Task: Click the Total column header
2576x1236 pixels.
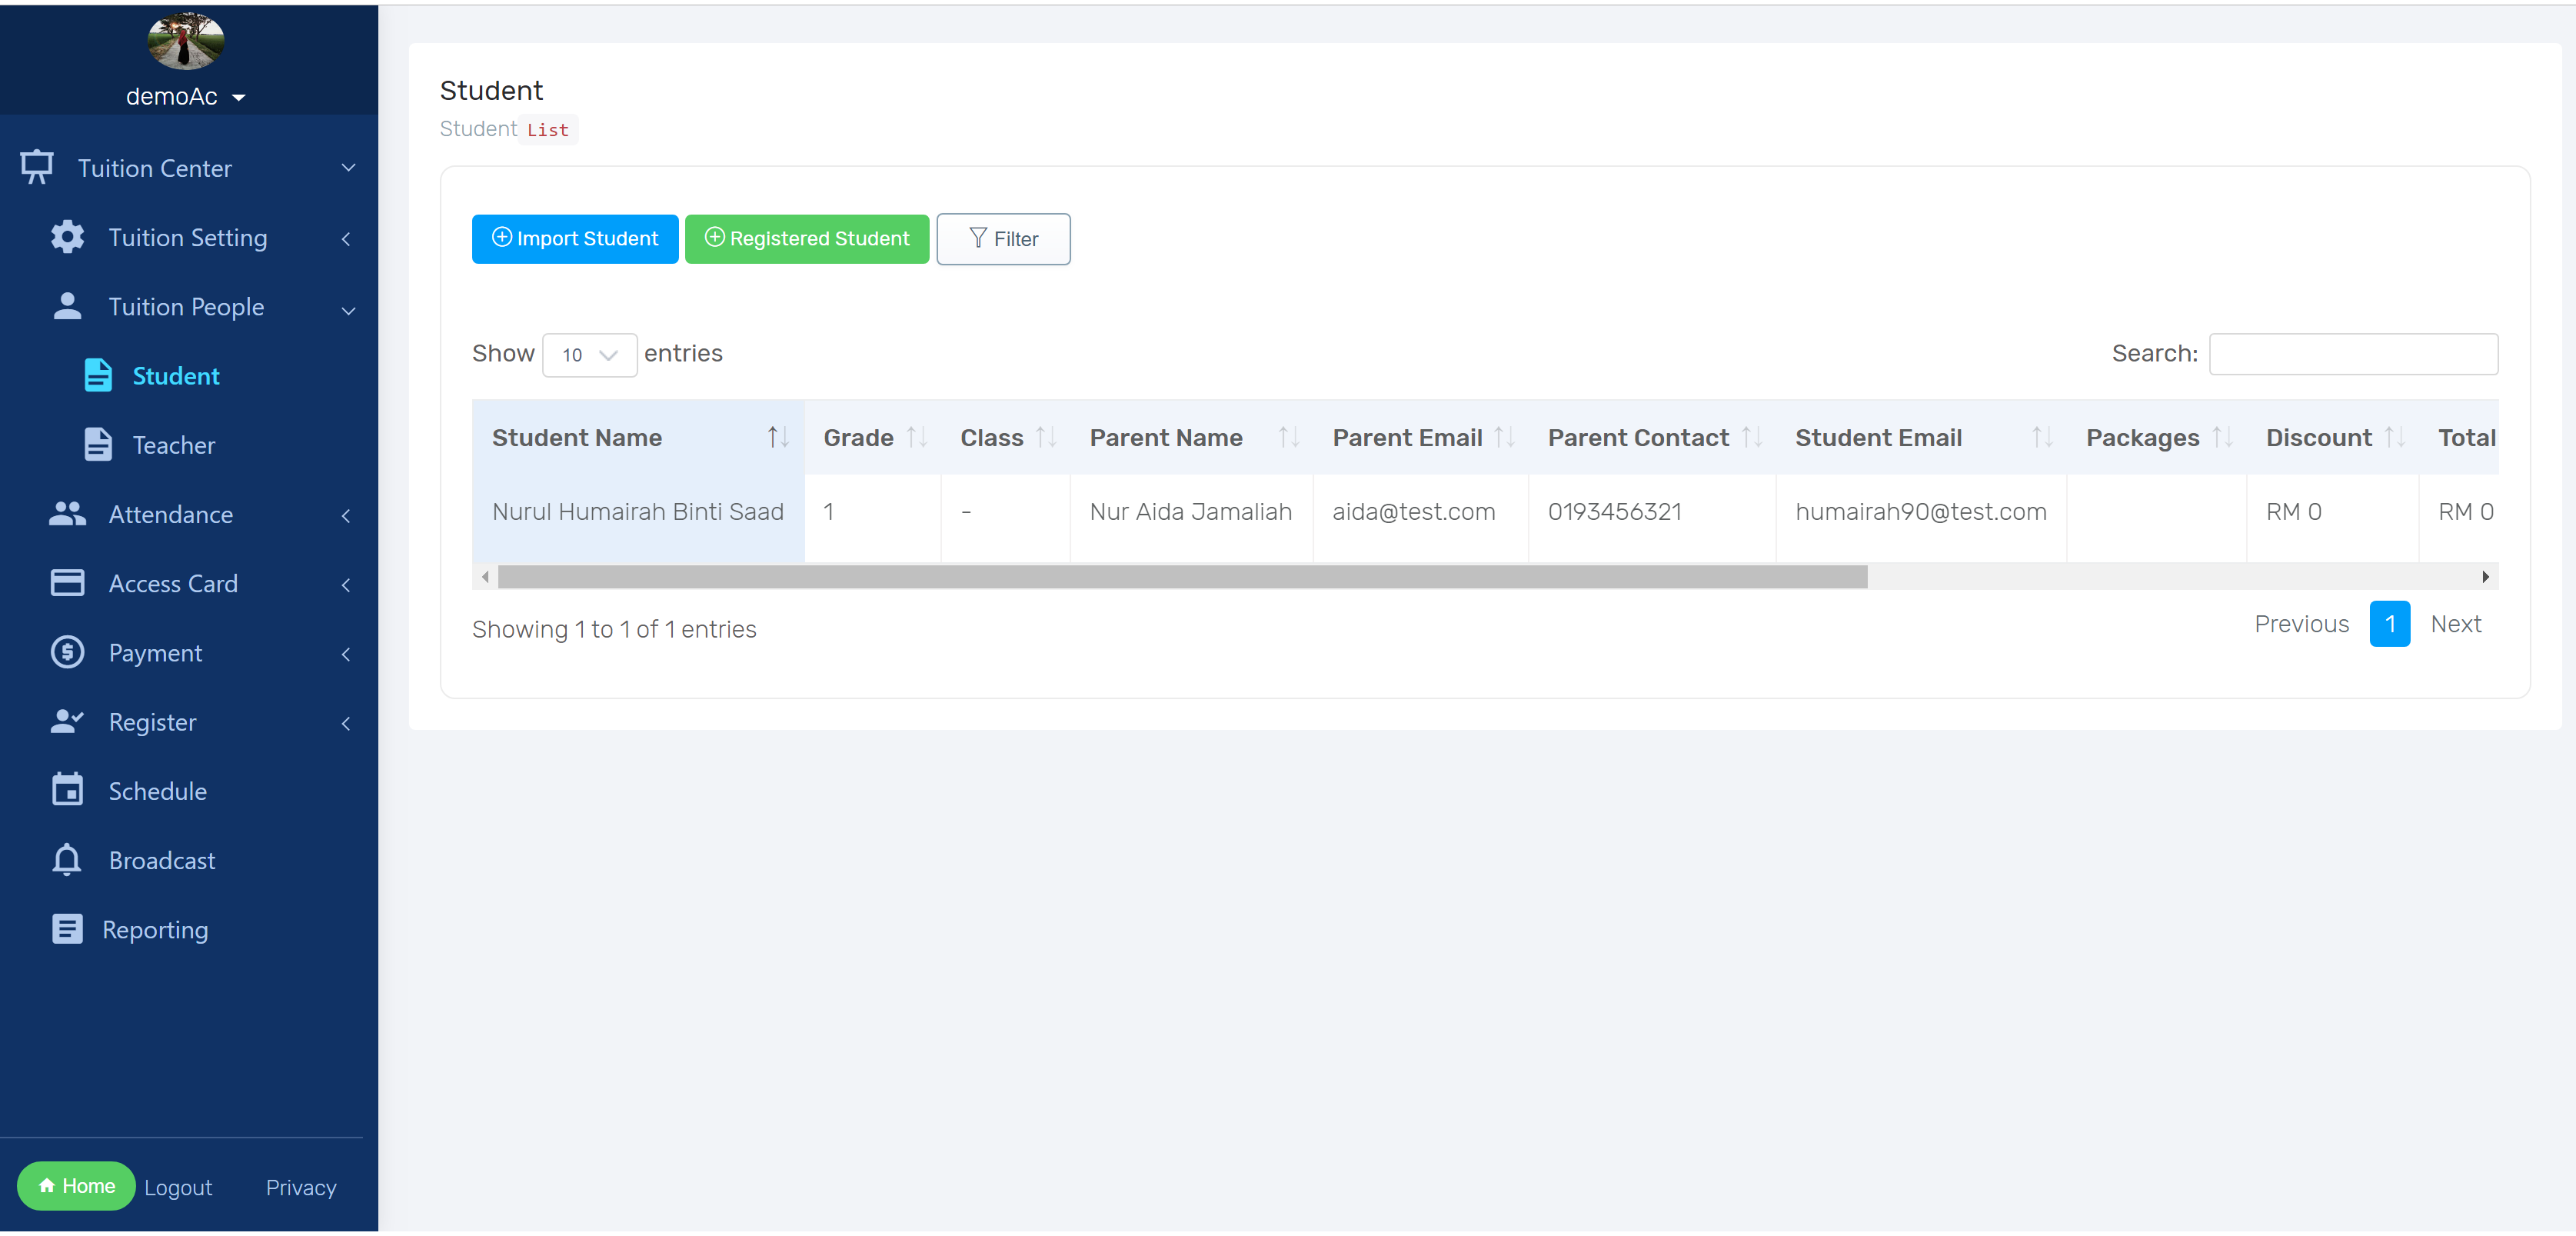Action: coord(2466,437)
